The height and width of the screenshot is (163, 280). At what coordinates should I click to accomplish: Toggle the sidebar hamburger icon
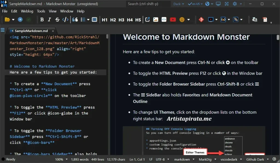tap(3, 30)
